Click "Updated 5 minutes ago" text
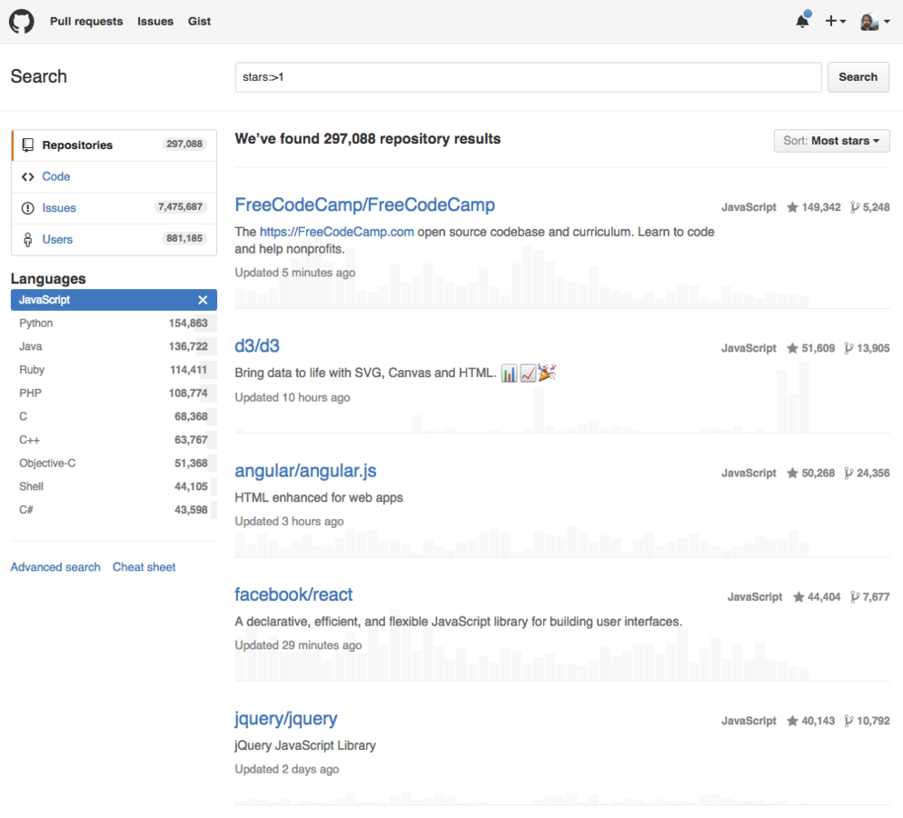Image resolution: width=903 pixels, height=818 pixels. (x=295, y=273)
